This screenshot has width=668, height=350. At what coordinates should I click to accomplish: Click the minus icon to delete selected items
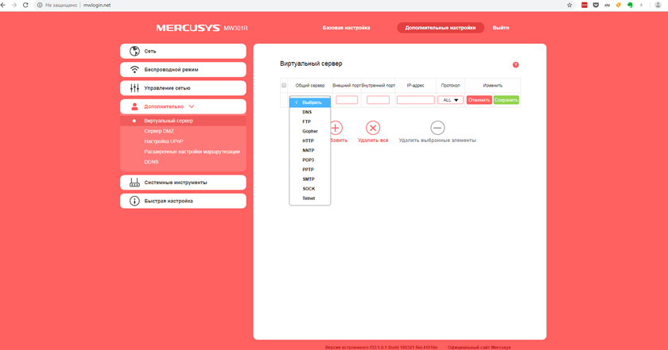[x=437, y=128]
